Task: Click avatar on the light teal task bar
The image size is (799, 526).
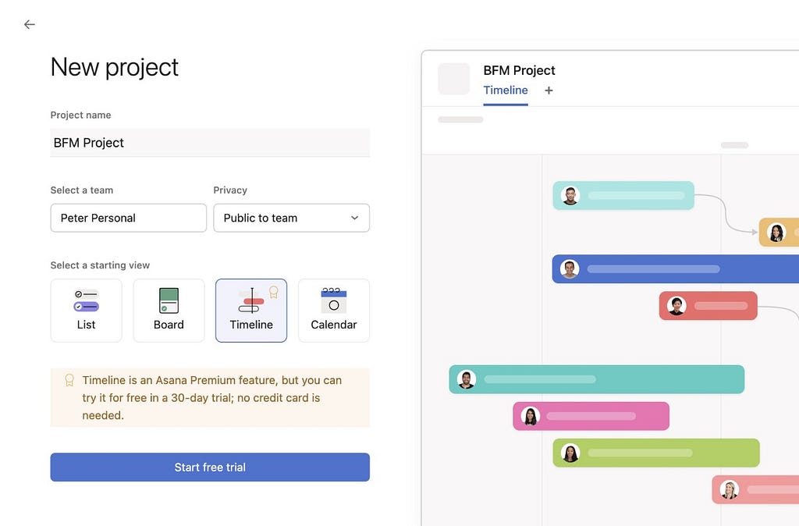Action: [570, 196]
